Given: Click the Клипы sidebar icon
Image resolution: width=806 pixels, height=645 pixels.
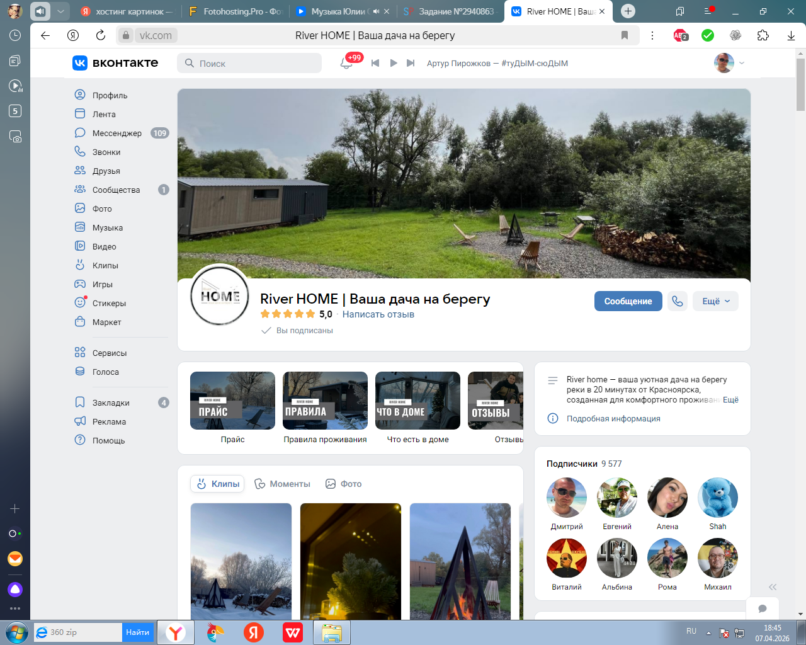Looking at the screenshot, I should click(80, 265).
